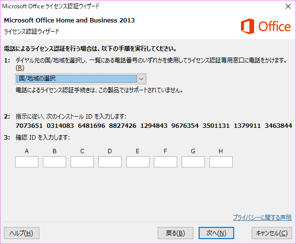Click installation ID group 7073651
The height and width of the screenshot is (244, 296).
[x=29, y=126]
